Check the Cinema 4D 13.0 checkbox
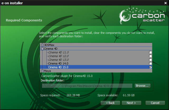Viewport: 169px width, 110px height. 150,60
